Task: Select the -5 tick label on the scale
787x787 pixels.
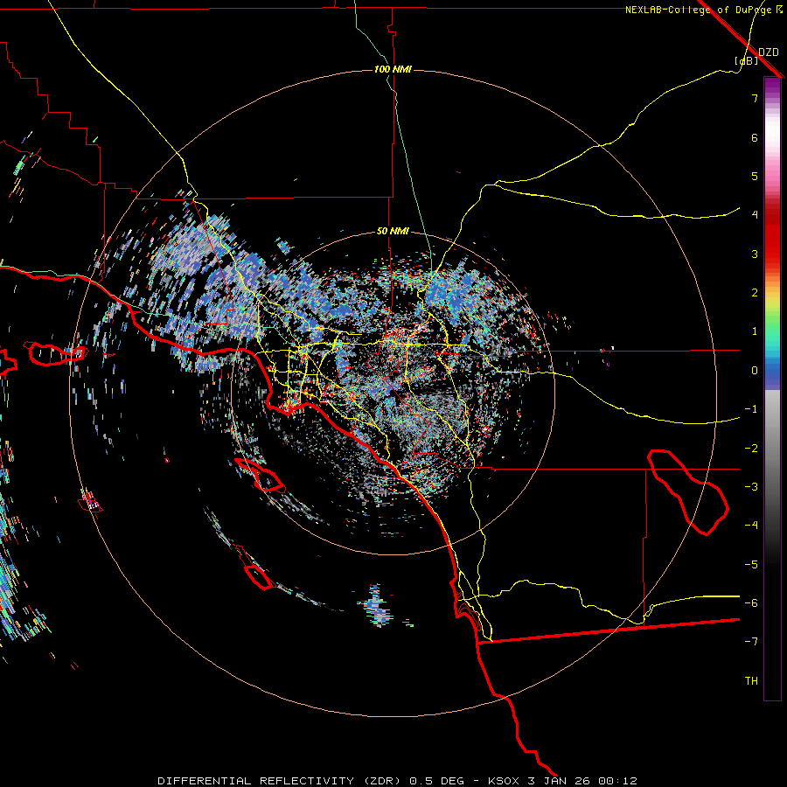Action: [x=751, y=565]
